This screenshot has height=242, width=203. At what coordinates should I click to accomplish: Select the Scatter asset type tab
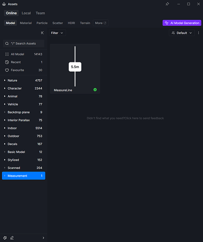point(58,23)
